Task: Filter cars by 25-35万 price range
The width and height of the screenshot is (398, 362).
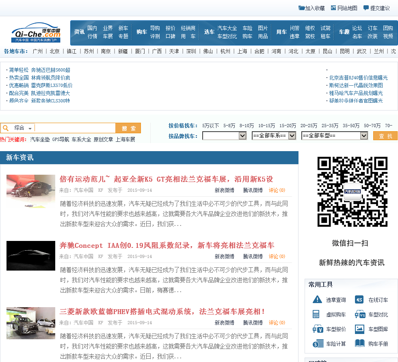Action: tap(330, 126)
